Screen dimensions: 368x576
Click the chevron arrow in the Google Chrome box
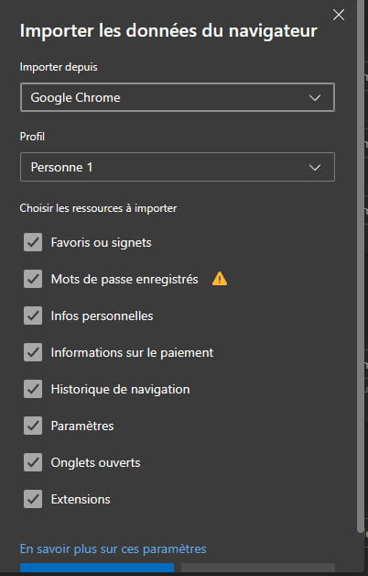315,98
